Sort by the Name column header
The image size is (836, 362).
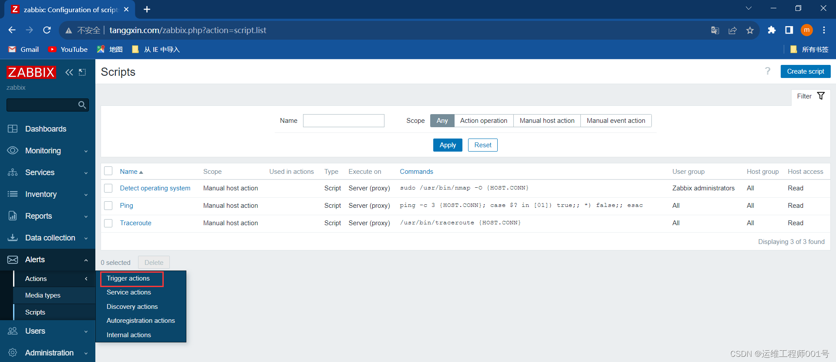click(131, 172)
